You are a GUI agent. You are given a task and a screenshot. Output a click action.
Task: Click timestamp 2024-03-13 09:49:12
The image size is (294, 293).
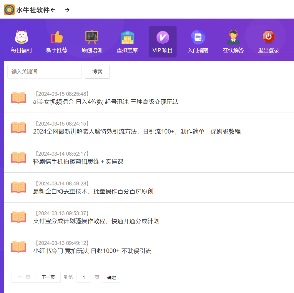pos(62,243)
